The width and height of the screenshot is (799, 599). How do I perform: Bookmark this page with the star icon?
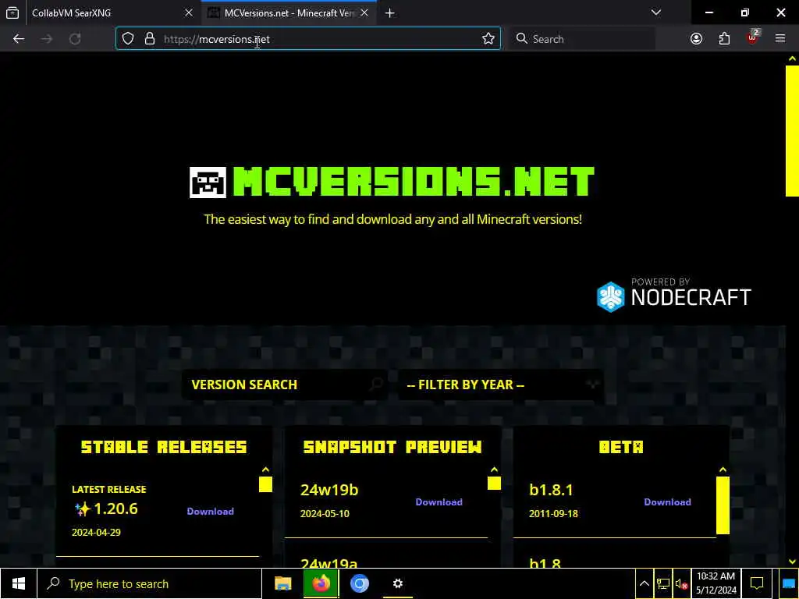click(x=488, y=39)
